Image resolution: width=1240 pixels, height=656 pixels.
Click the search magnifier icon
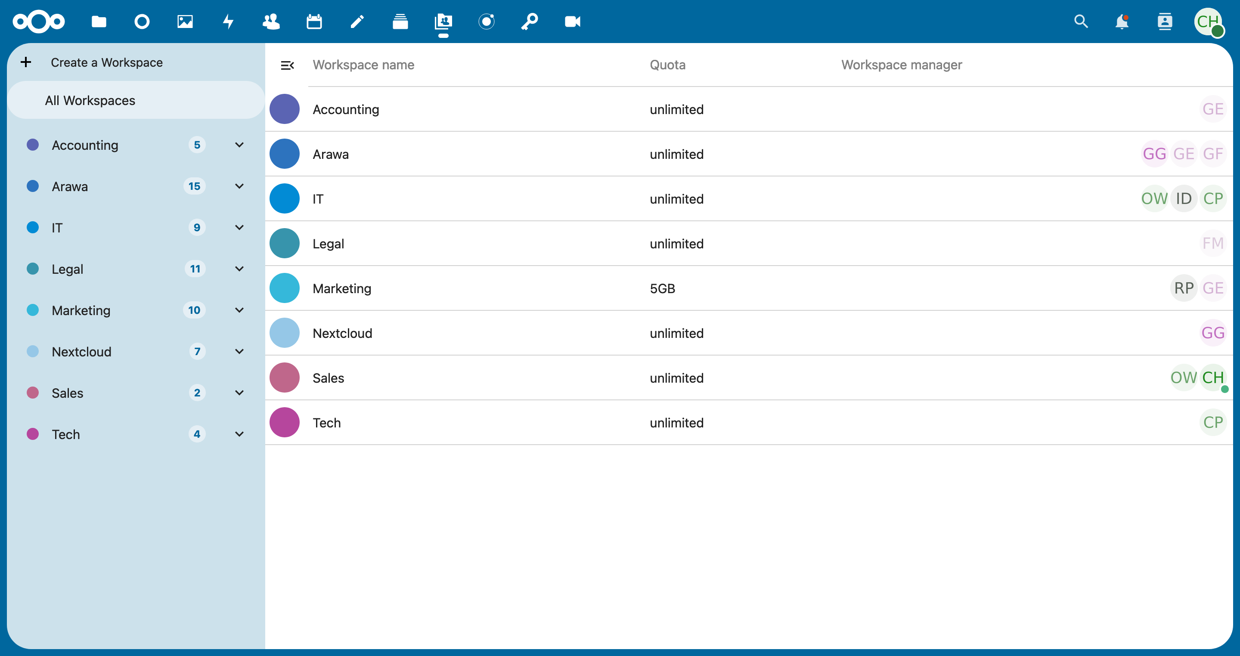[x=1081, y=22]
